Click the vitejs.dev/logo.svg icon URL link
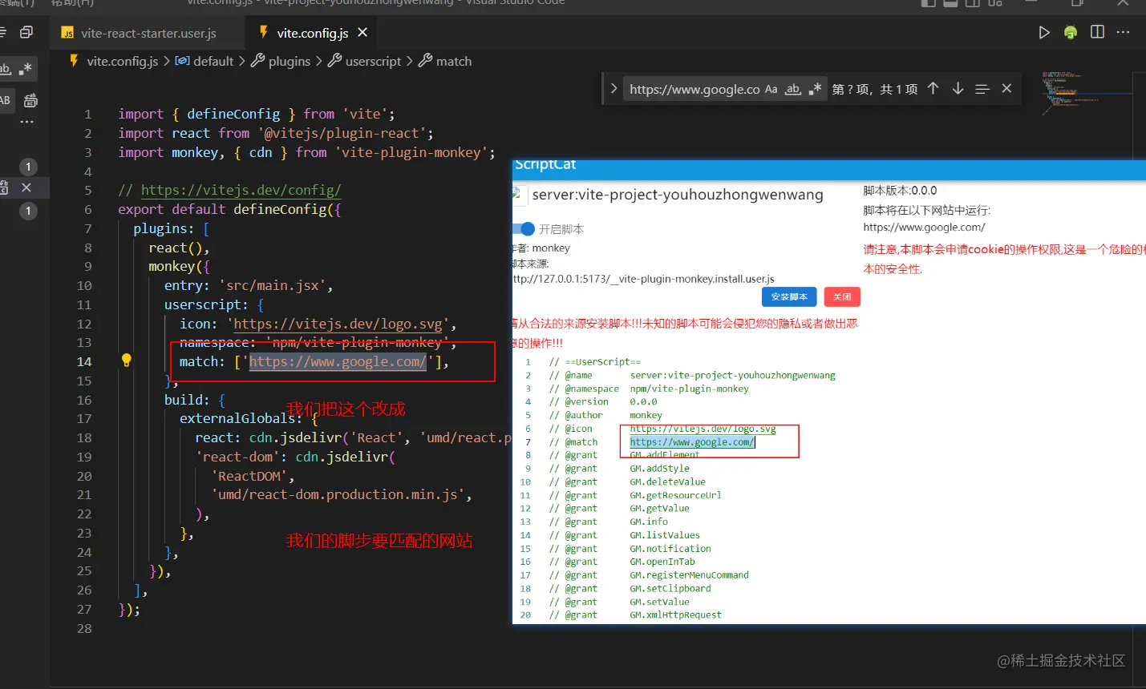 pos(338,324)
